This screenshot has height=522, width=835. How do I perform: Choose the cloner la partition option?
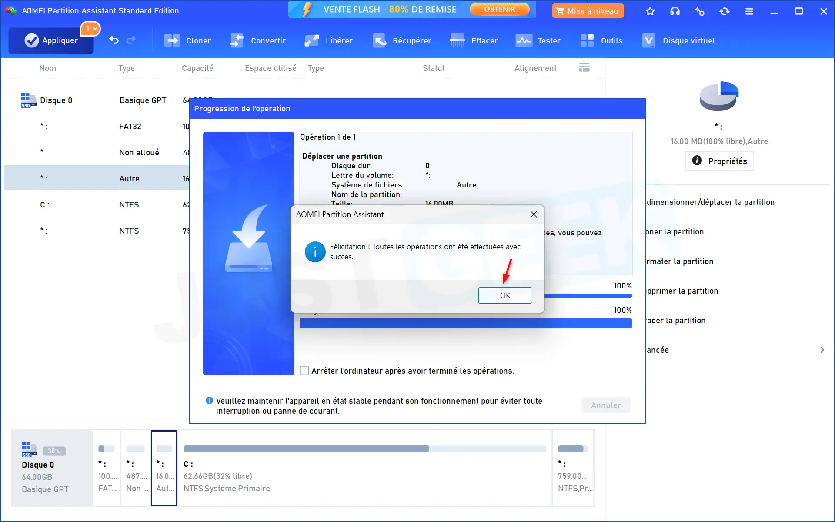pyautogui.click(x=675, y=232)
